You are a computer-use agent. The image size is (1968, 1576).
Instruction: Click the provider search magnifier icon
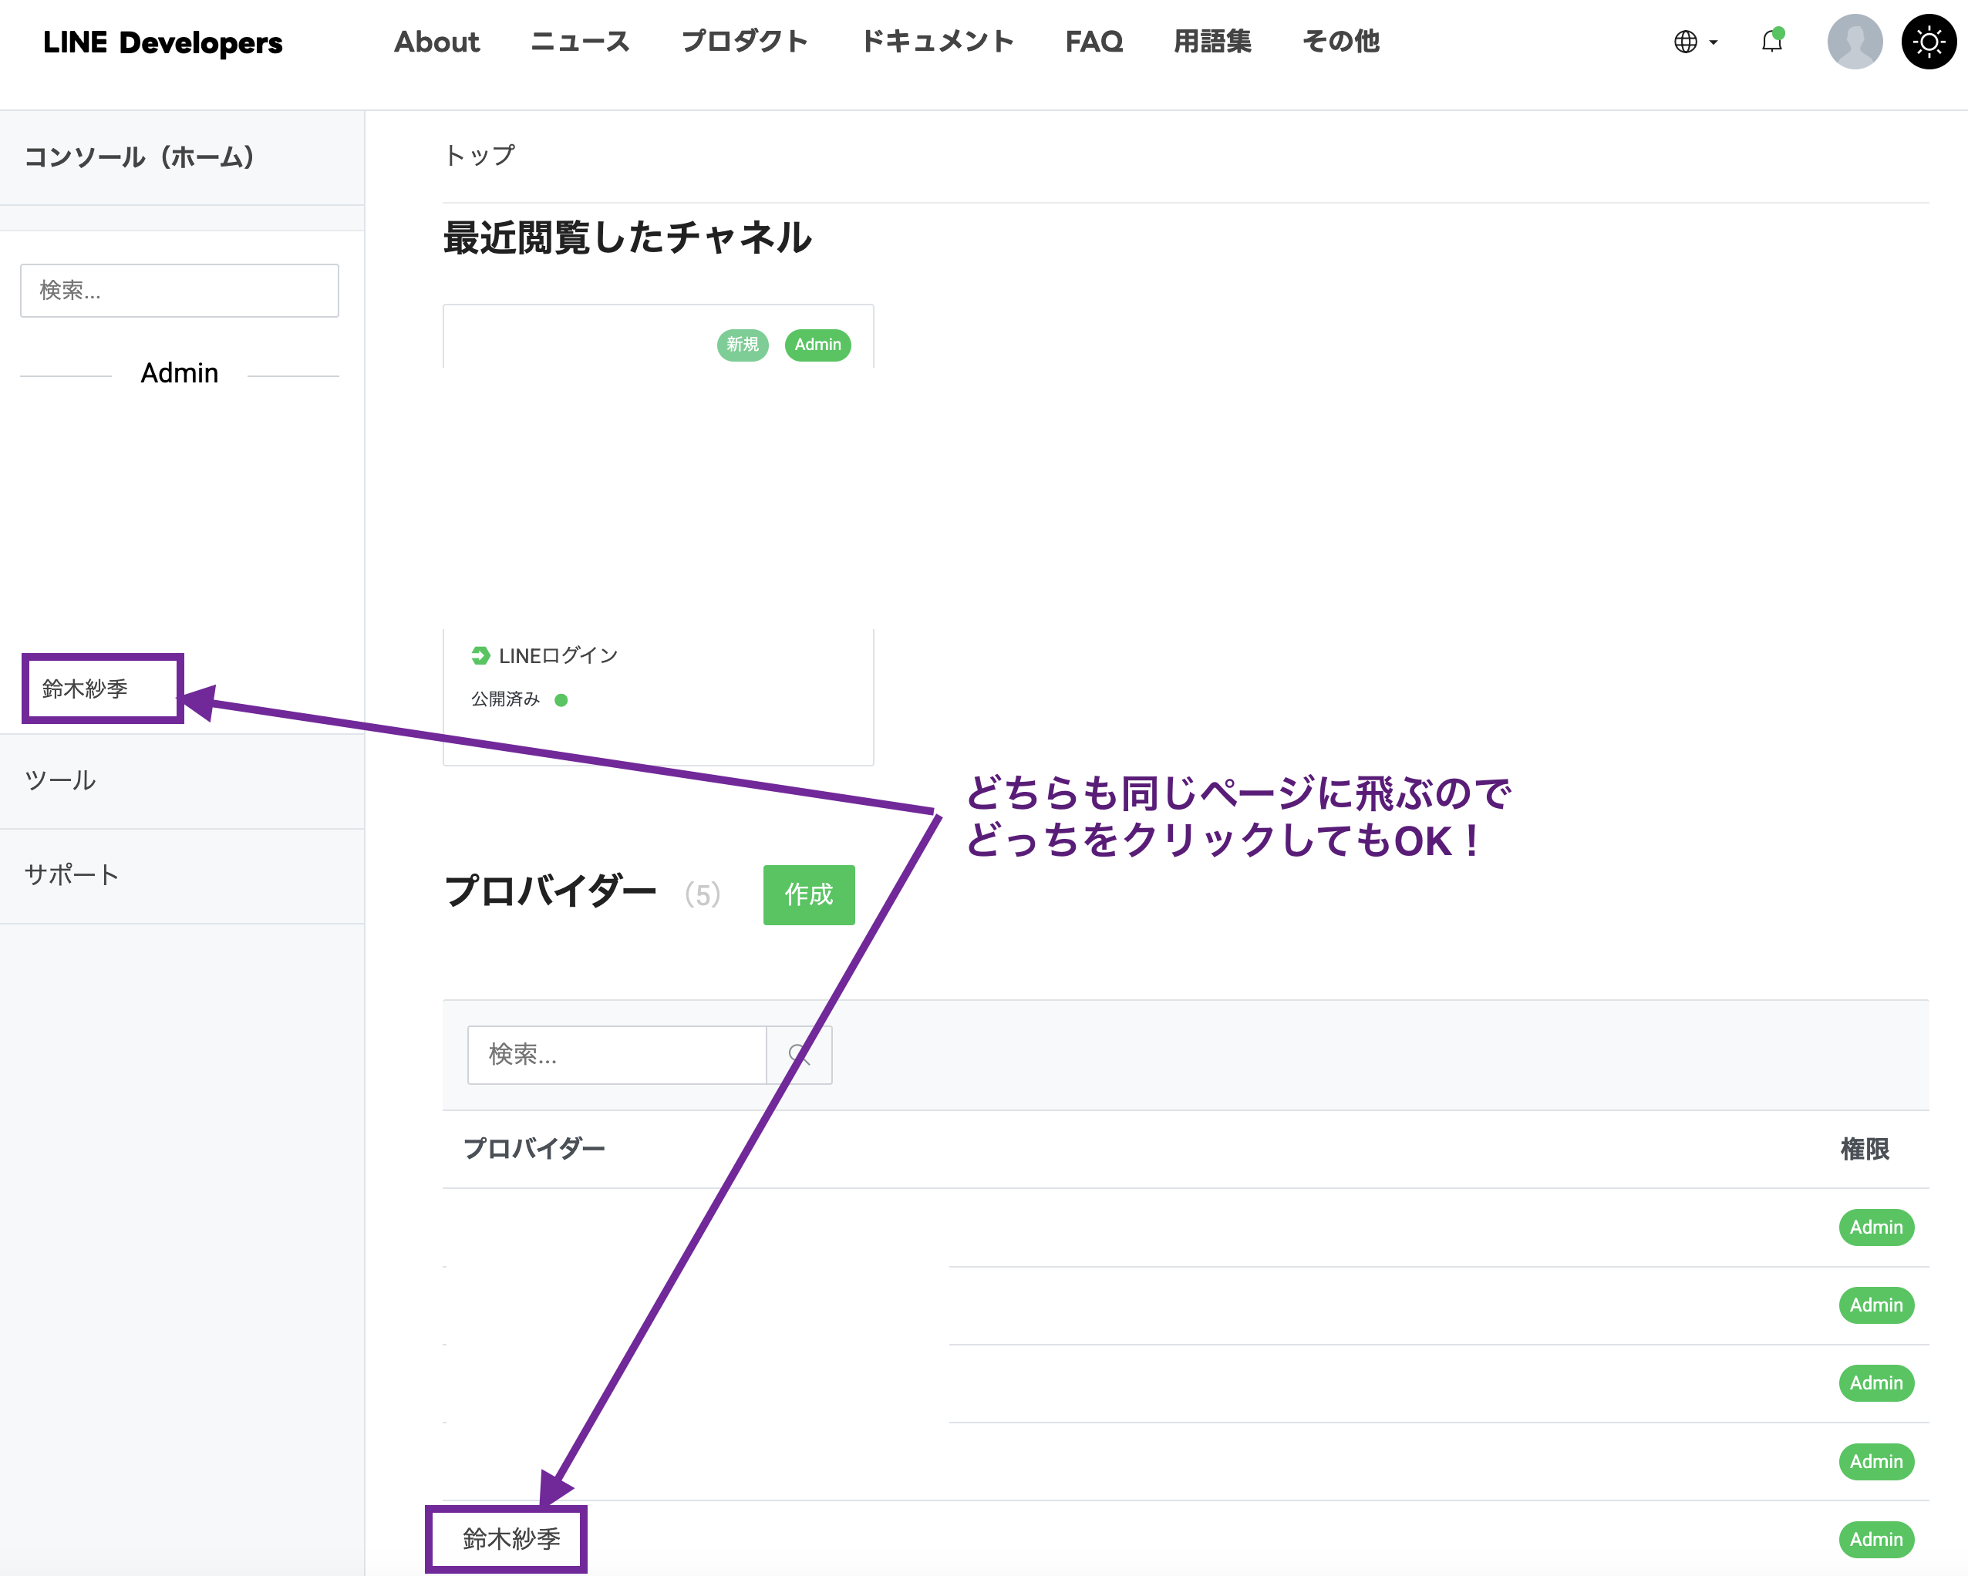tap(800, 1055)
